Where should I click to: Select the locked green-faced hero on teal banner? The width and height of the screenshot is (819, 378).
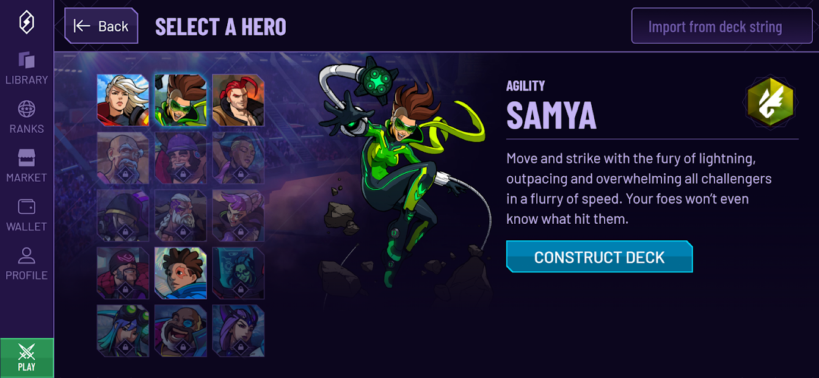238,273
